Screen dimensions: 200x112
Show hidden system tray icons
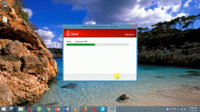(x=164, y=109)
